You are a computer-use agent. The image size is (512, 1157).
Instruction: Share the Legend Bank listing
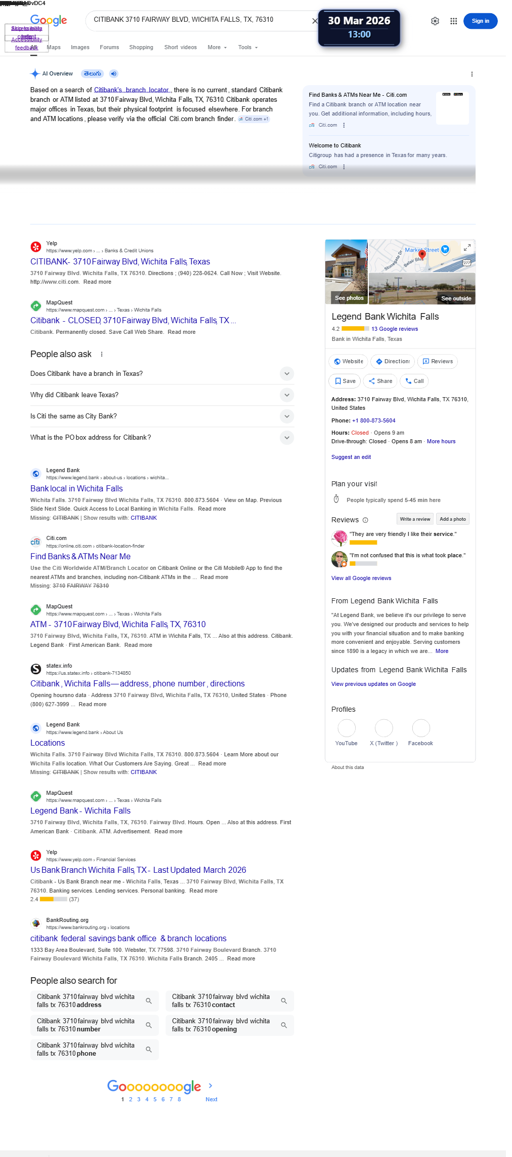tap(380, 381)
